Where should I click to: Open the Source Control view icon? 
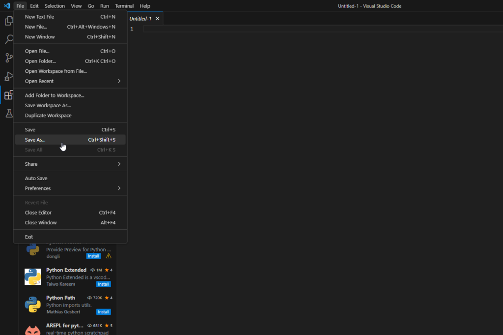click(8, 58)
